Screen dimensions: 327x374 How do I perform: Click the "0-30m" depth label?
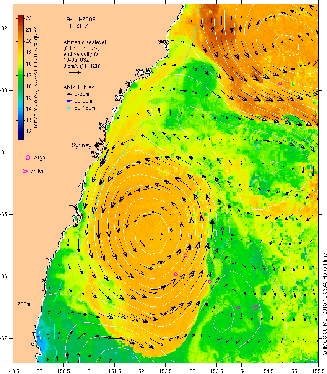(x=82, y=94)
